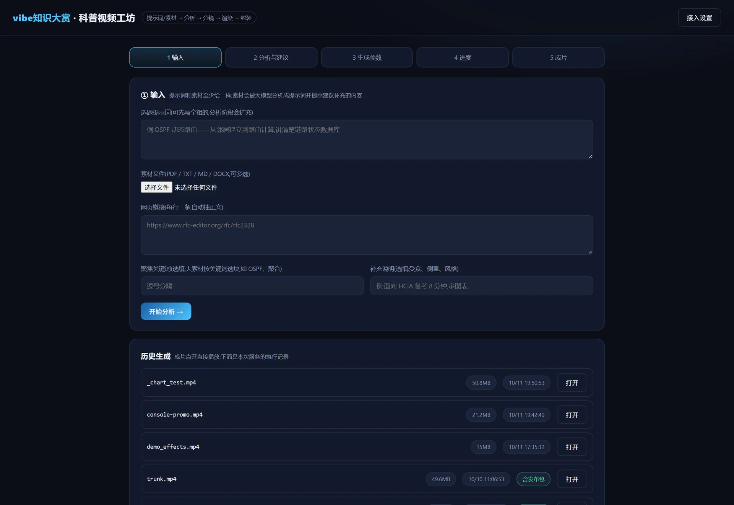Focus the 补充说明 input field

(482, 286)
